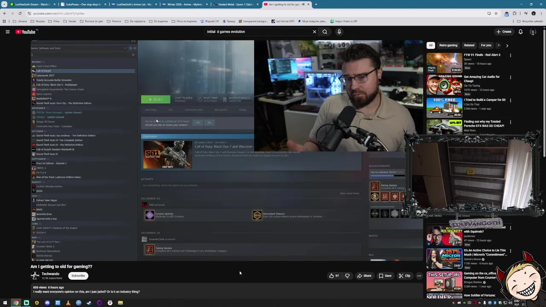Start voice search with the microphone icon

(x=339, y=32)
